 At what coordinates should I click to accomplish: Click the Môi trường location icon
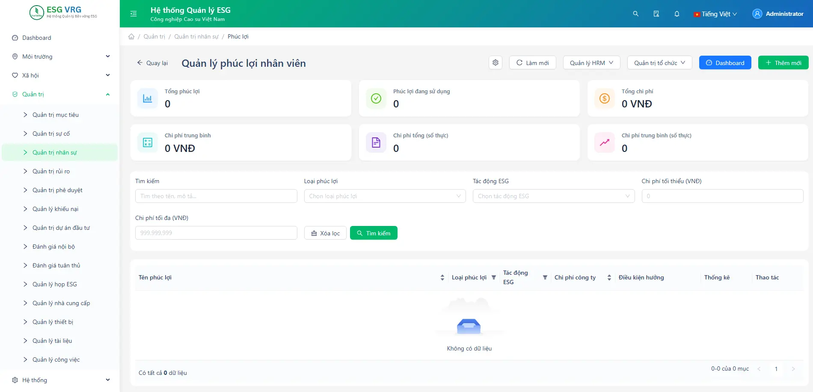point(15,56)
